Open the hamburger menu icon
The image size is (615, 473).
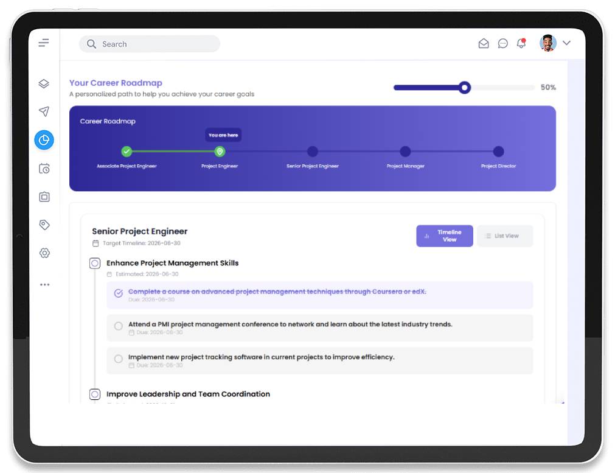(x=44, y=43)
